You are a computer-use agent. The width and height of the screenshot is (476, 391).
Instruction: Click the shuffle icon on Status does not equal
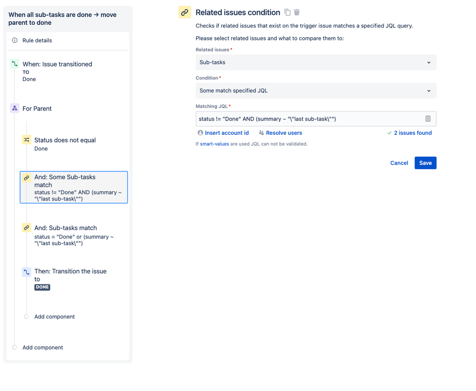pyautogui.click(x=26, y=140)
